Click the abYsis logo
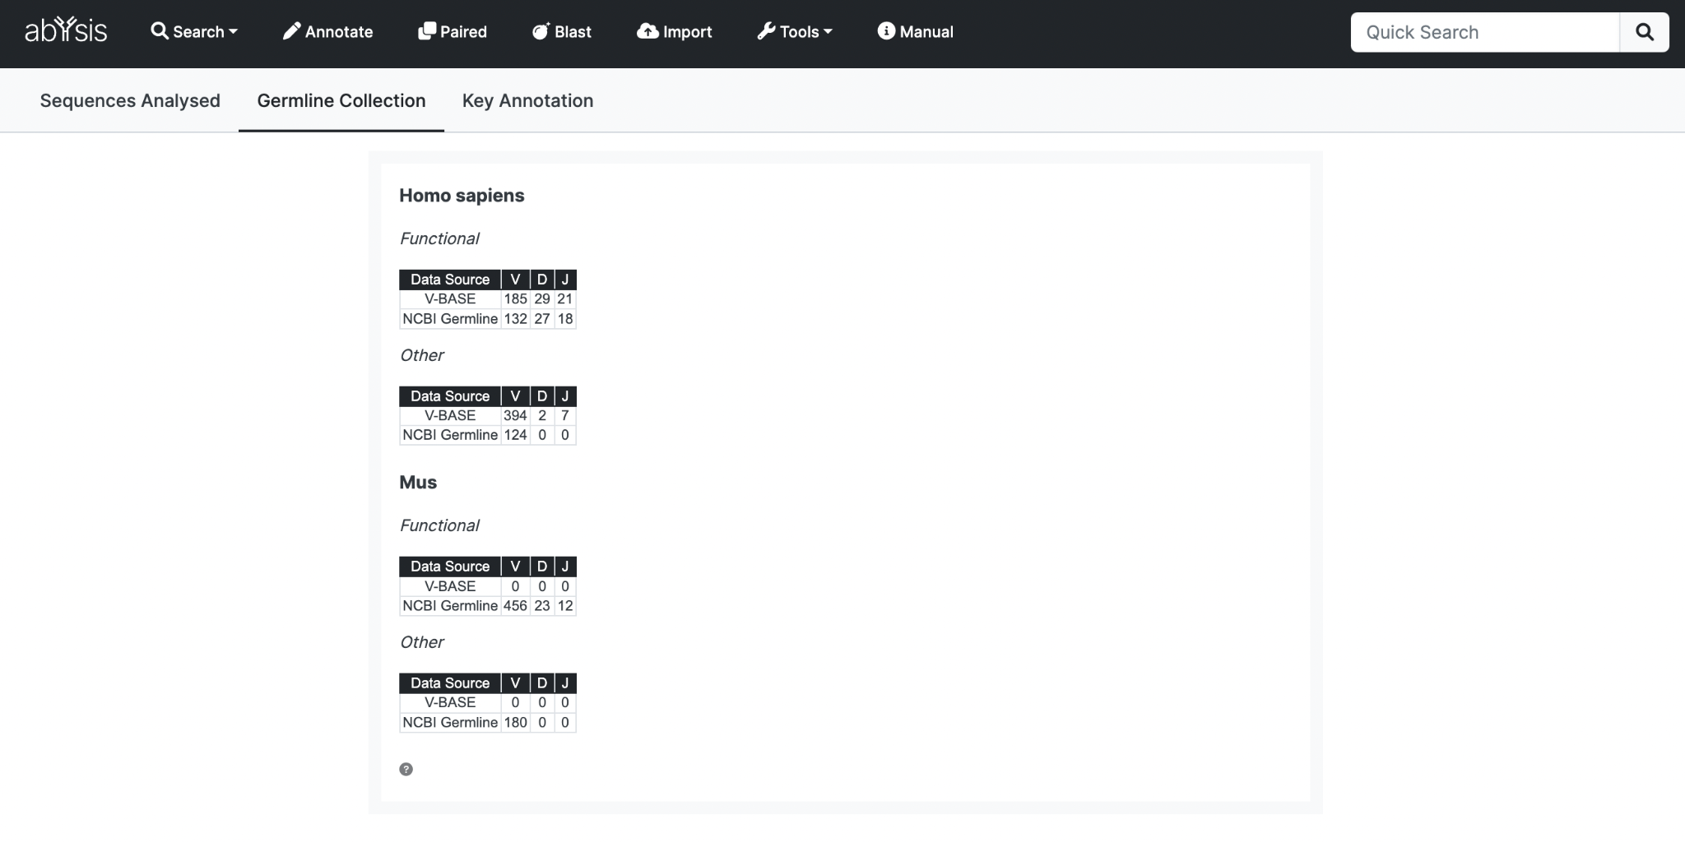 pyautogui.click(x=66, y=30)
